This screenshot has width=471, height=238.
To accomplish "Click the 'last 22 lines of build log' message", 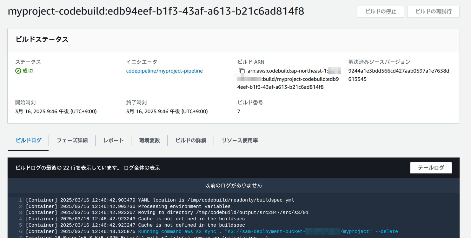I will coord(68,168).
